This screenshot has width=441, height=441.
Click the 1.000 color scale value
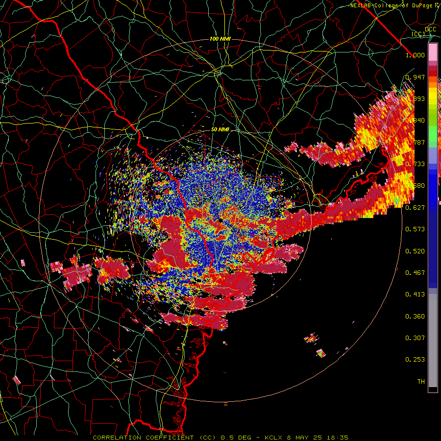(415, 55)
